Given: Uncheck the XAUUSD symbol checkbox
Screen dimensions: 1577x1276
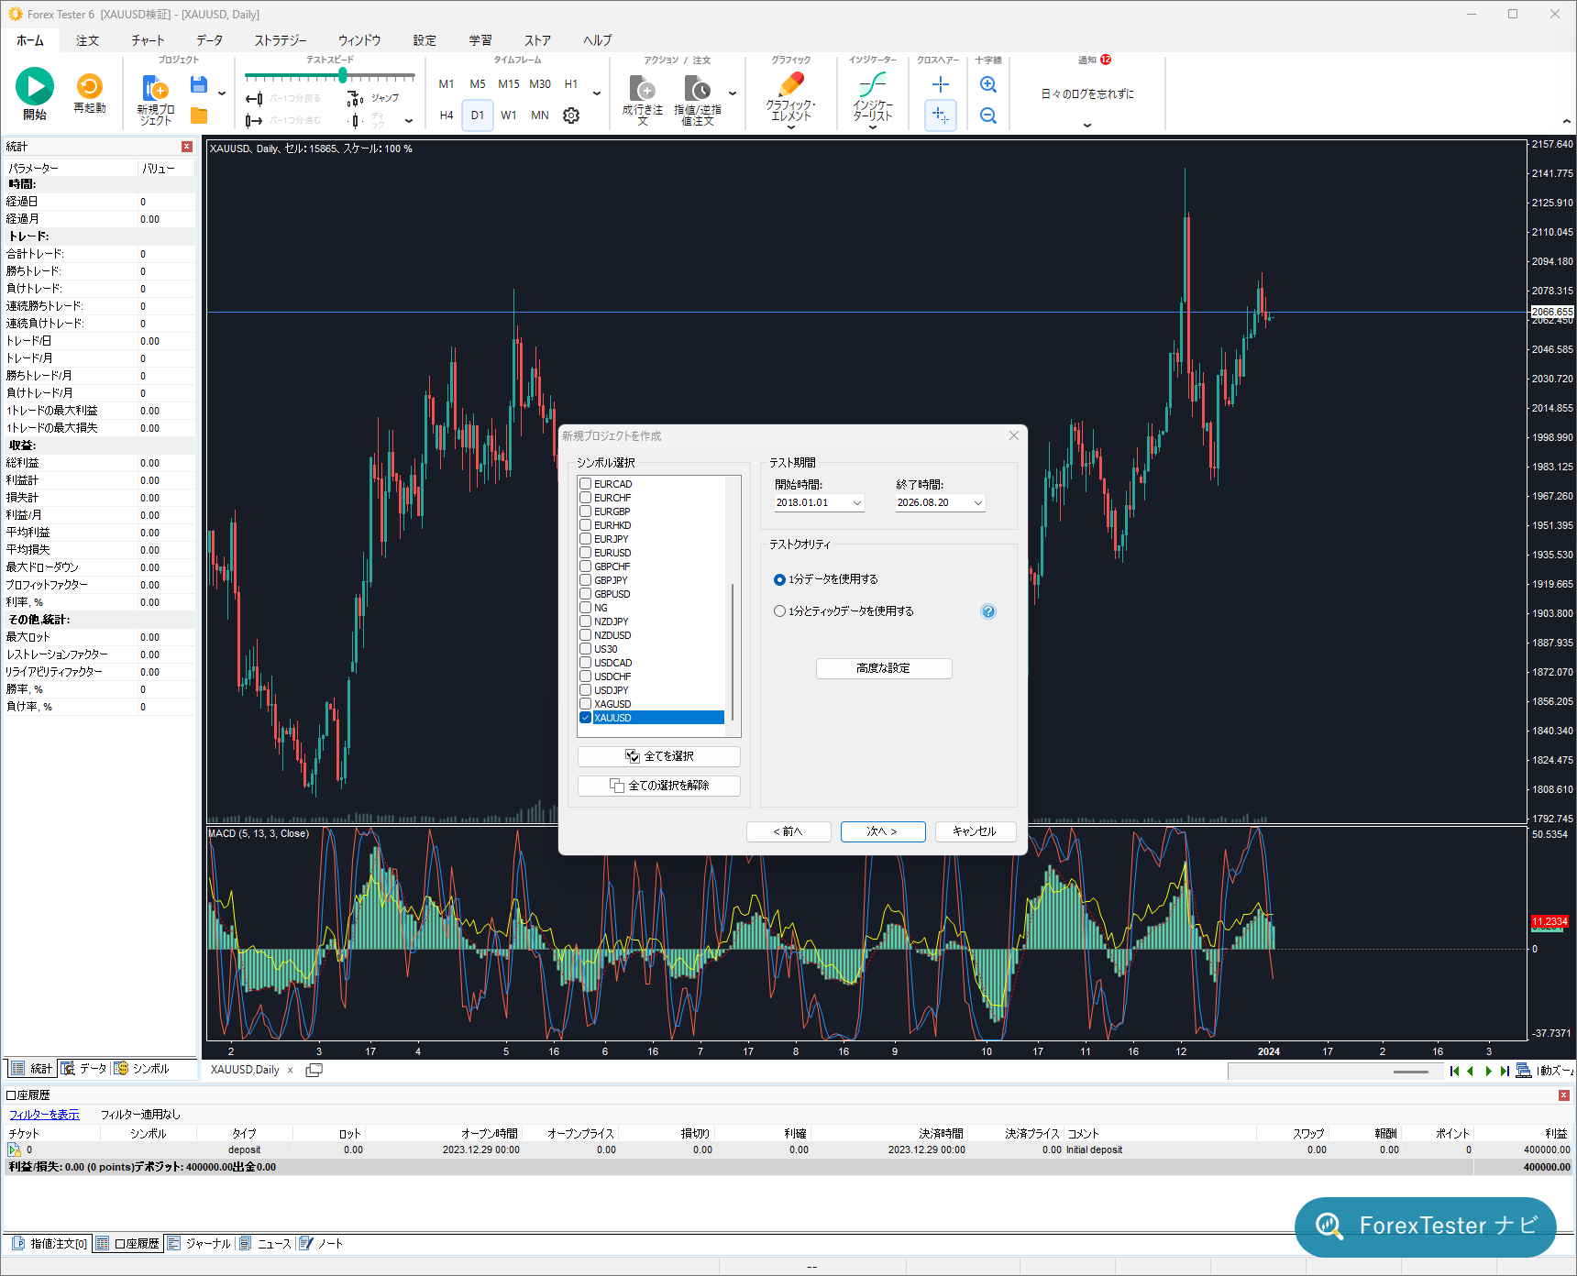Looking at the screenshot, I should [x=585, y=718].
